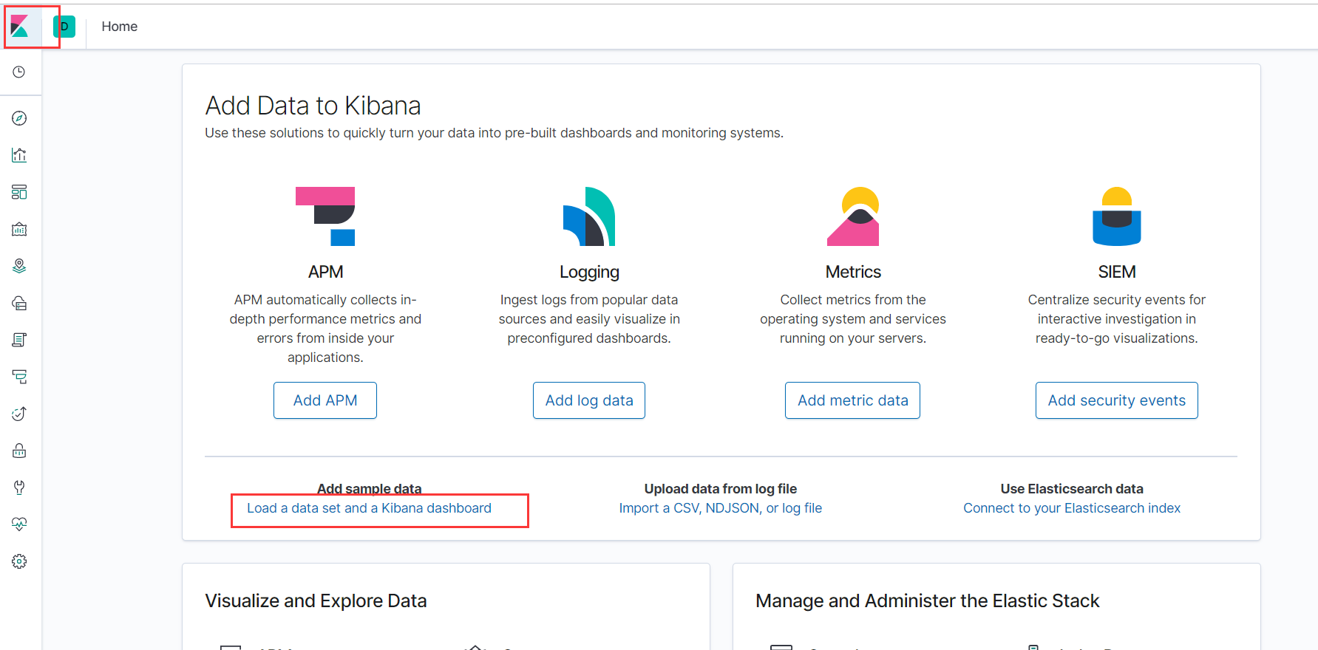Click the SIEM product logo

click(1117, 216)
